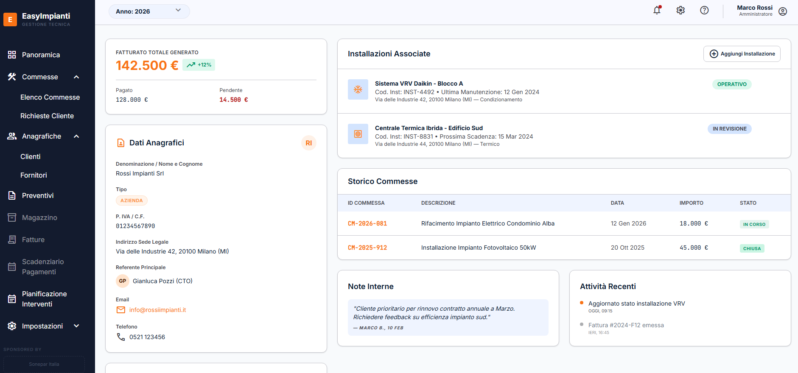Image resolution: width=798 pixels, height=373 pixels.
Task: Click Aggiungi Installazione button
Action: [x=742, y=54]
